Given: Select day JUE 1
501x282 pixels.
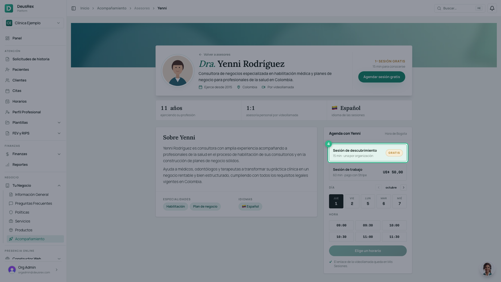Looking at the screenshot, I should pos(336,201).
